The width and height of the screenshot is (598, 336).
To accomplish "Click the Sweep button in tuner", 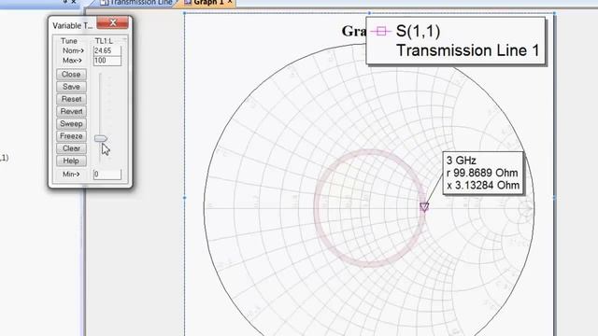I will tap(71, 124).
